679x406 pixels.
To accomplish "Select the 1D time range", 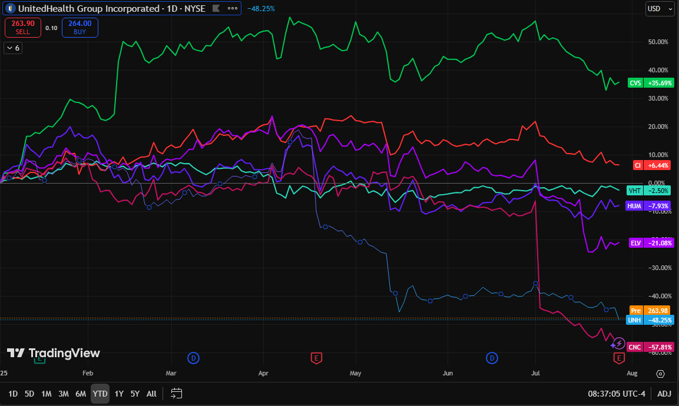I will click(x=13, y=394).
